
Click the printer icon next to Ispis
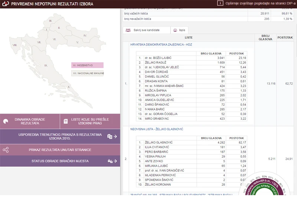pos(175,30)
